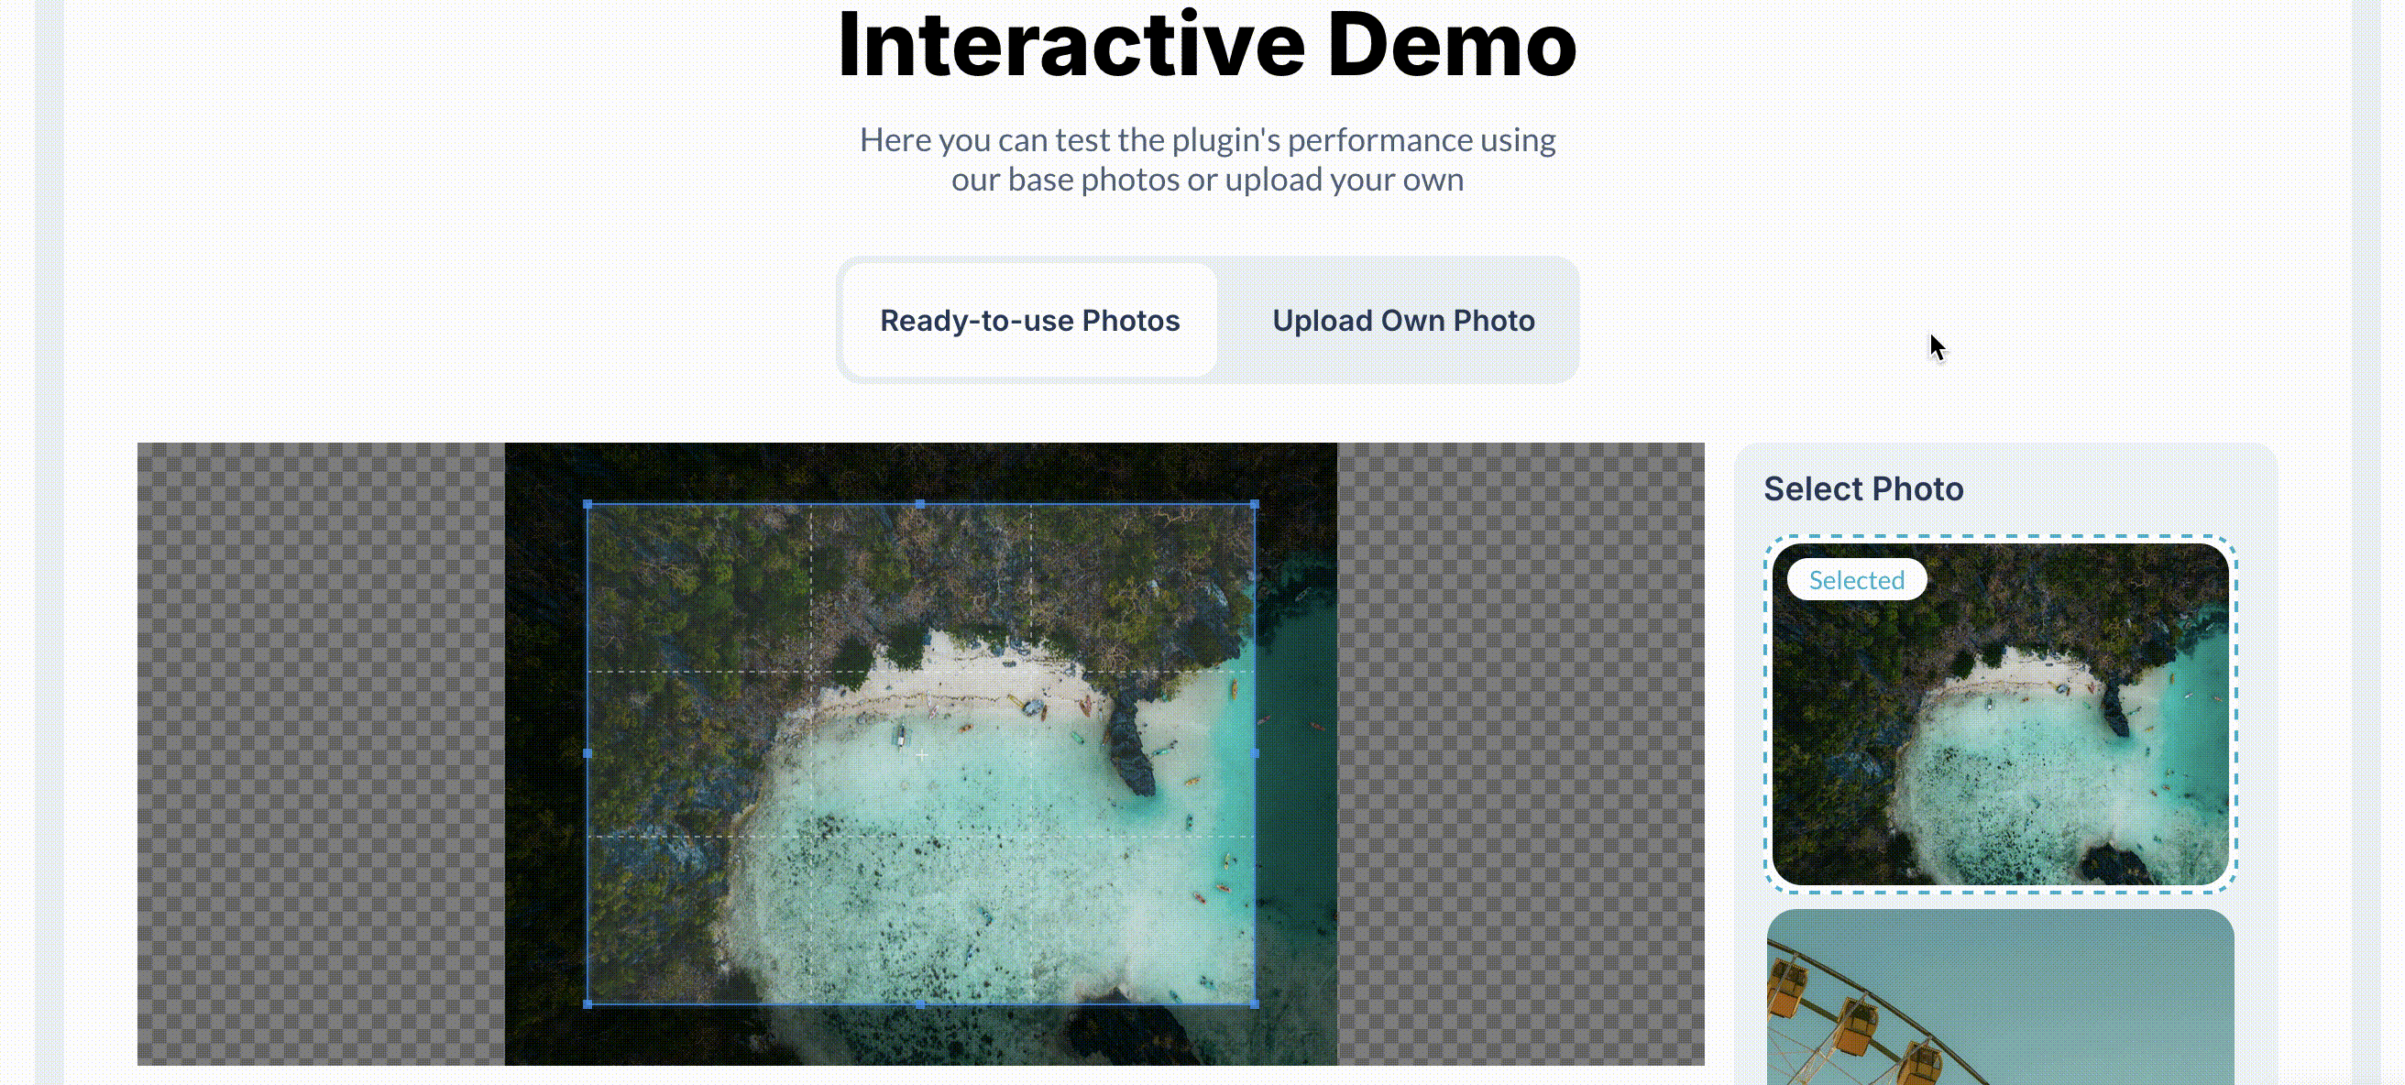Click the top-center crop box edge handle
Screen dimensions: 2405x1085
point(920,504)
